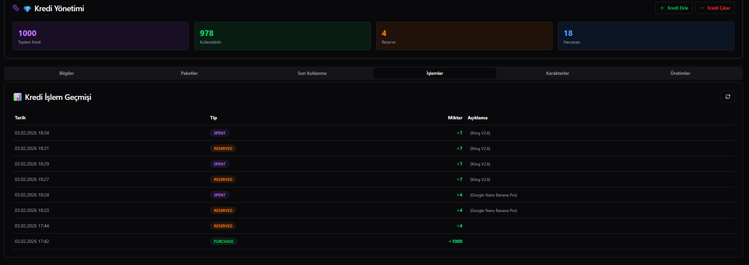Open the Karakterler tab

pos(558,73)
